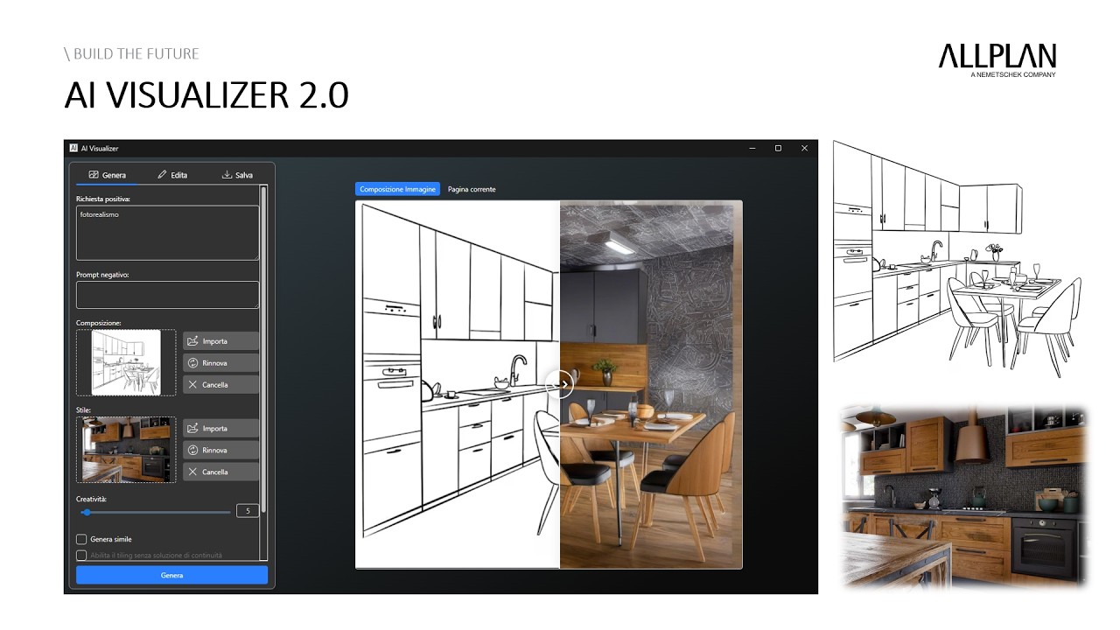Image resolution: width=1120 pixels, height=630 pixels.
Task: Switch to the Genera tab
Action: tap(108, 175)
